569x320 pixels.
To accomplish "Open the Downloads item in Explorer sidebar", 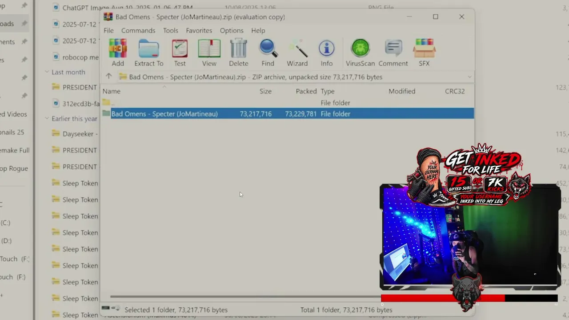I will pos(14,24).
